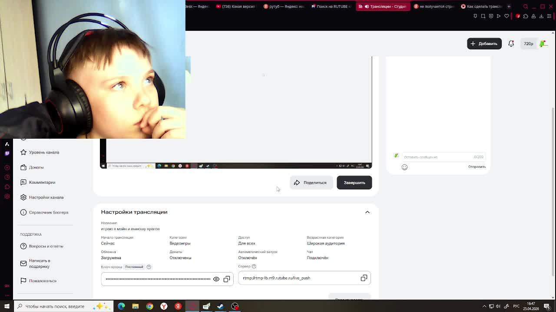The height and width of the screenshot is (312, 556).
Task: Open the chat emoji picker
Action: 404,167
